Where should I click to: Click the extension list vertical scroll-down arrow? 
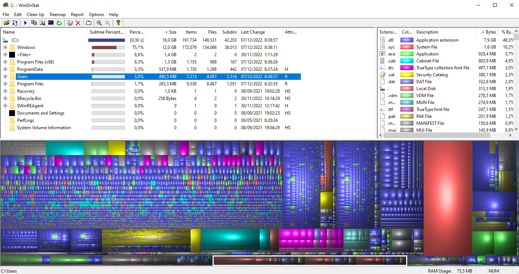point(516,129)
